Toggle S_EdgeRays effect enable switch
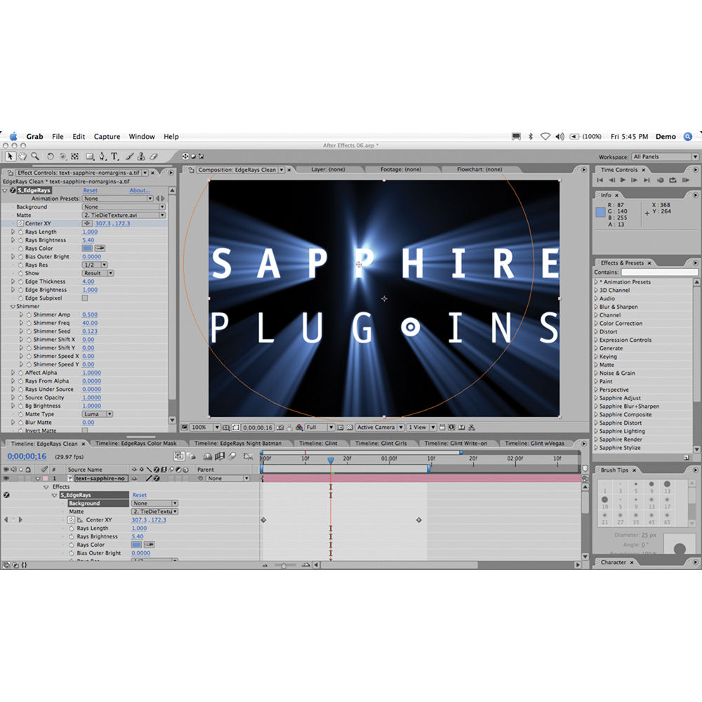 point(13,190)
